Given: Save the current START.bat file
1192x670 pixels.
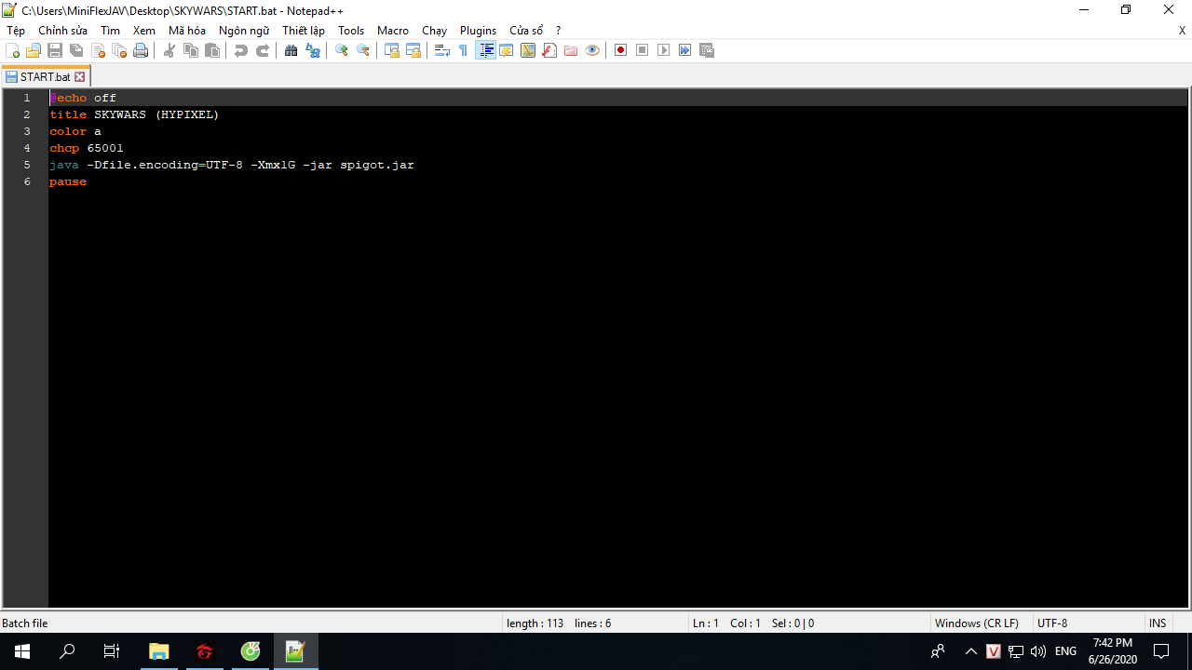Looking at the screenshot, I should coord(55,50).
